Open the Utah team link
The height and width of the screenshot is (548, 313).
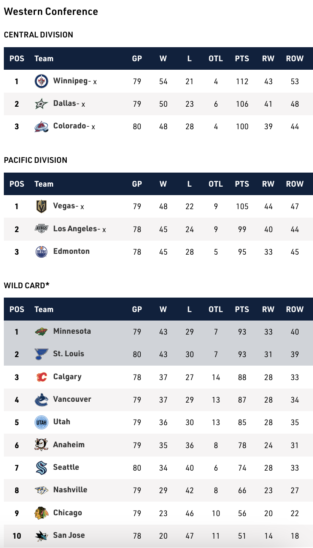point(62,422)
